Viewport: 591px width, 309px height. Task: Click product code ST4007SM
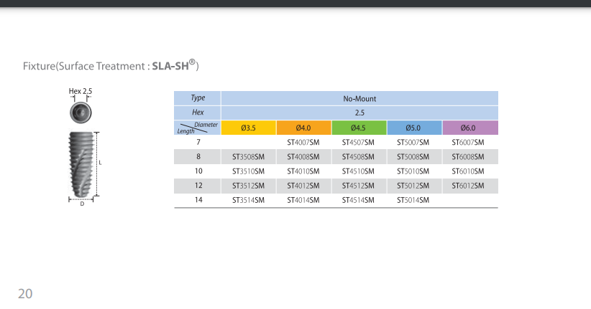click(x=303, y=143)
